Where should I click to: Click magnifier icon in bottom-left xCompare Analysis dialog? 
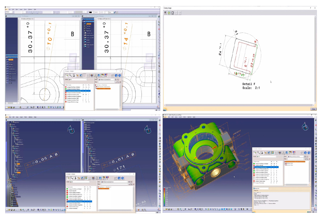72,178
